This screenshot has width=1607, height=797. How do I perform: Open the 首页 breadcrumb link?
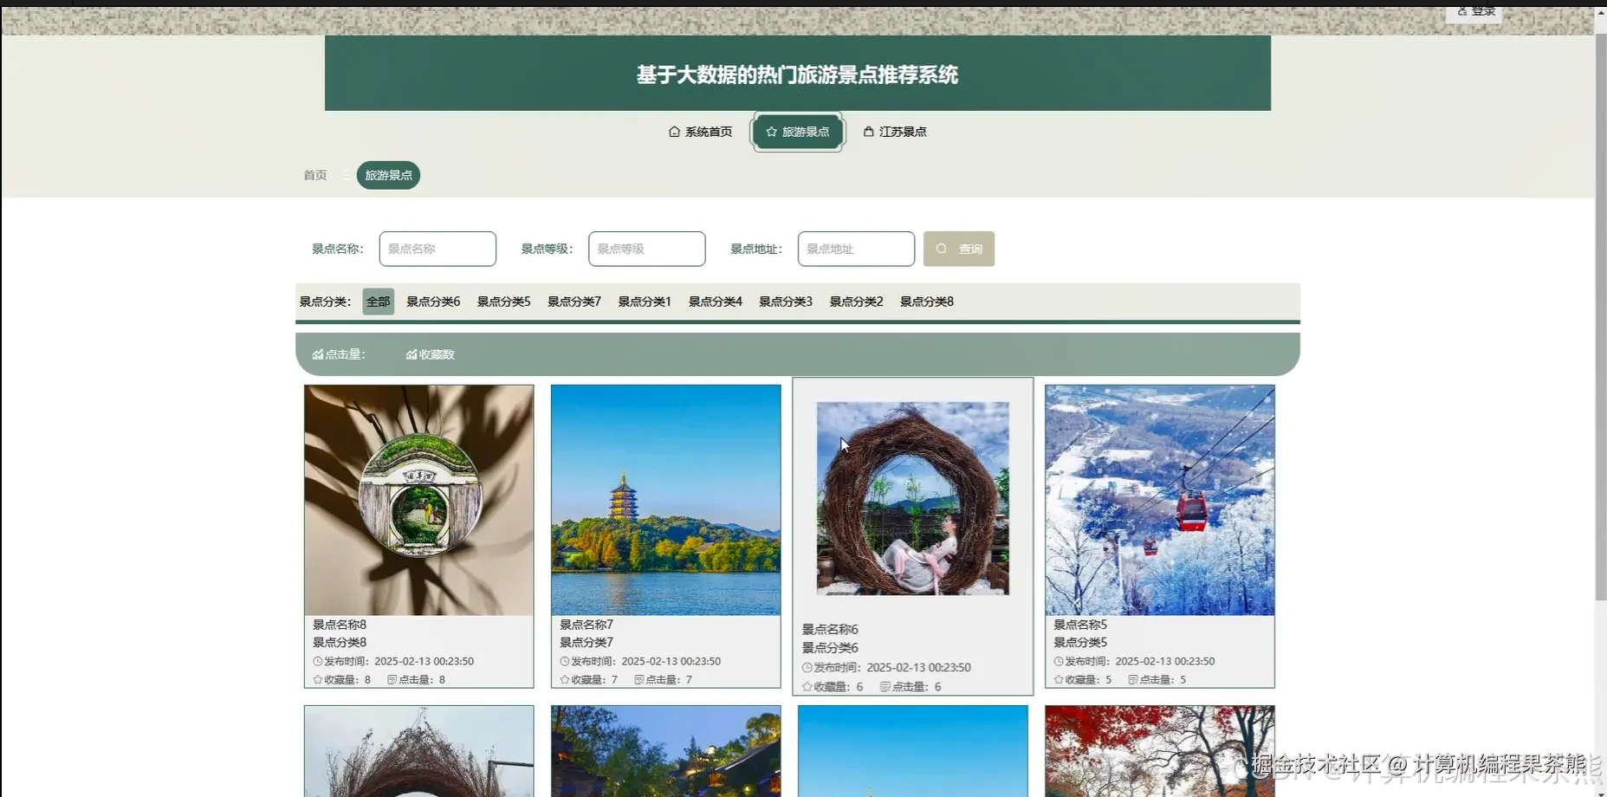(314, 175)
